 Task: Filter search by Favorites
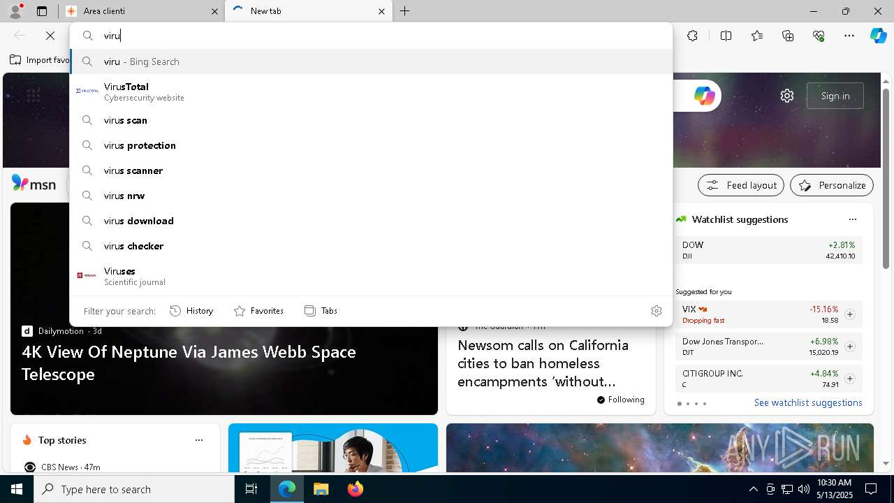tap(258, 311)
